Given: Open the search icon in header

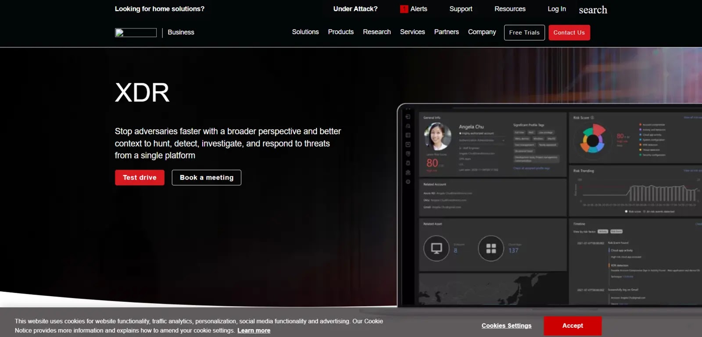Looking at the screenshot, I should click(593, 10).
